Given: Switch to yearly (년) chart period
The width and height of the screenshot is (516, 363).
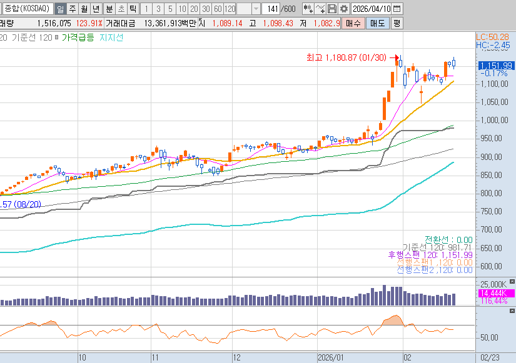Looking at the screenshot, I should coord(96,9).
